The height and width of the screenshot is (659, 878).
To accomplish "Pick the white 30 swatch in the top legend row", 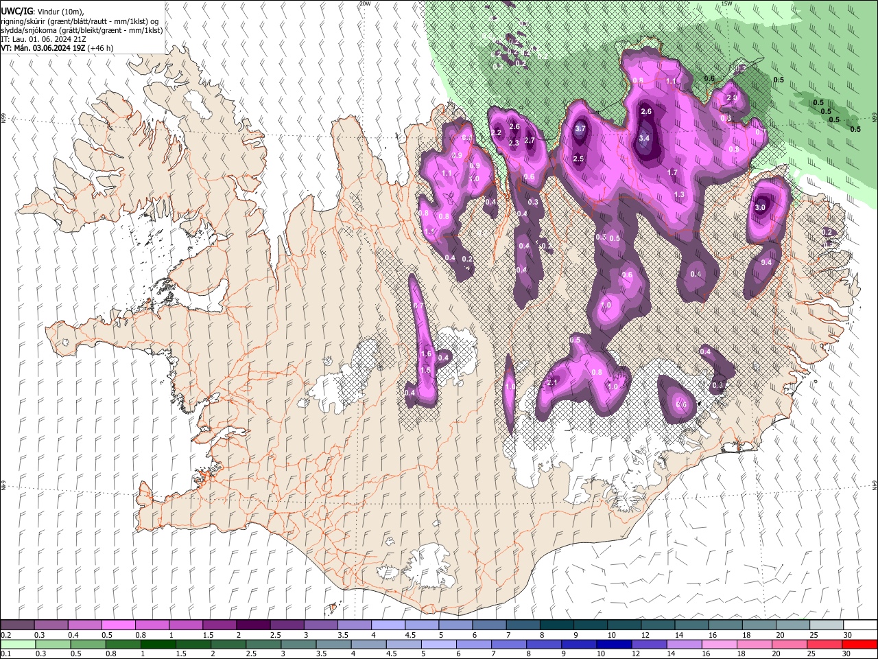I will (860, 625).
